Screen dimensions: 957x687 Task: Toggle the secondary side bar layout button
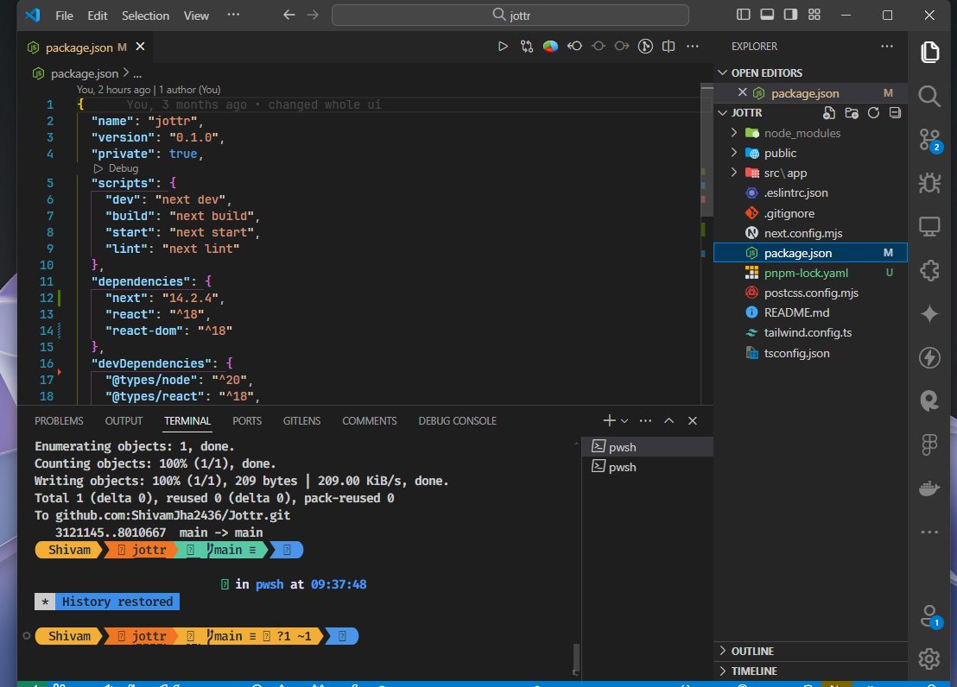pyautogui.click(x=790, y=15)
